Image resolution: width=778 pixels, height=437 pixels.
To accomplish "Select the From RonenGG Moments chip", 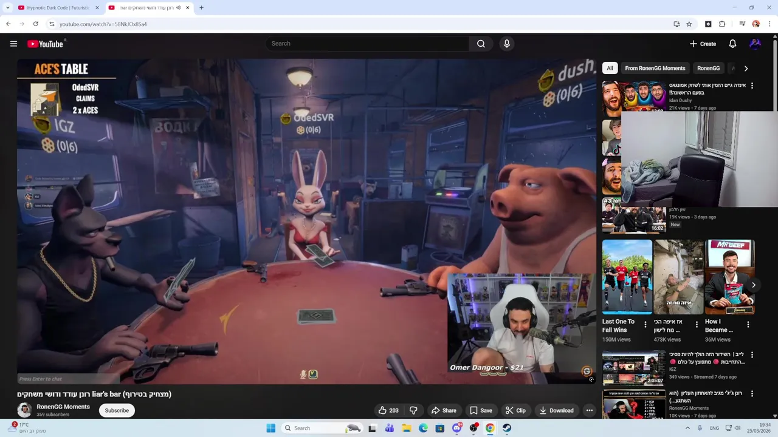I will pyautogui.click(x=655, y=68).
